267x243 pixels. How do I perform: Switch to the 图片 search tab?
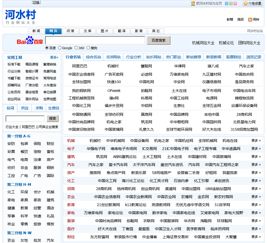click(105, 31)
